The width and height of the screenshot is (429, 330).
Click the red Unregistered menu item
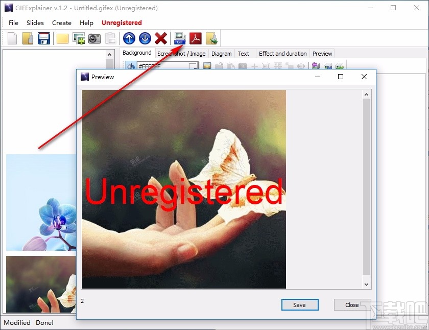pyautogui.click(x=122, y=22)
